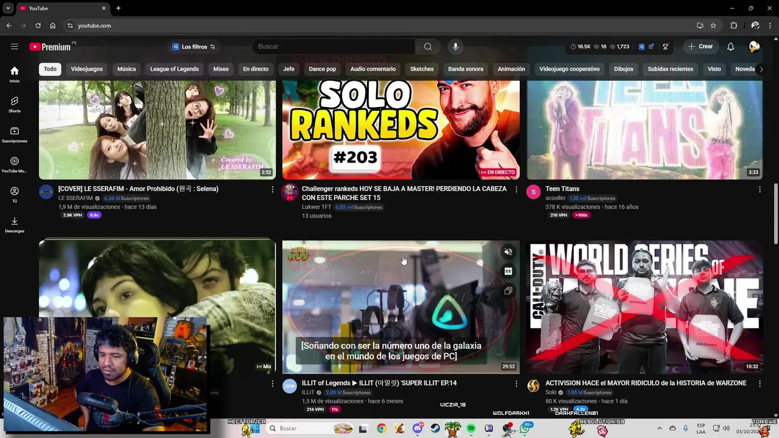This screenshot has width=779, height=438.
Task: Open options for ACTIVISION Warzone video
Action: [760, 384]
